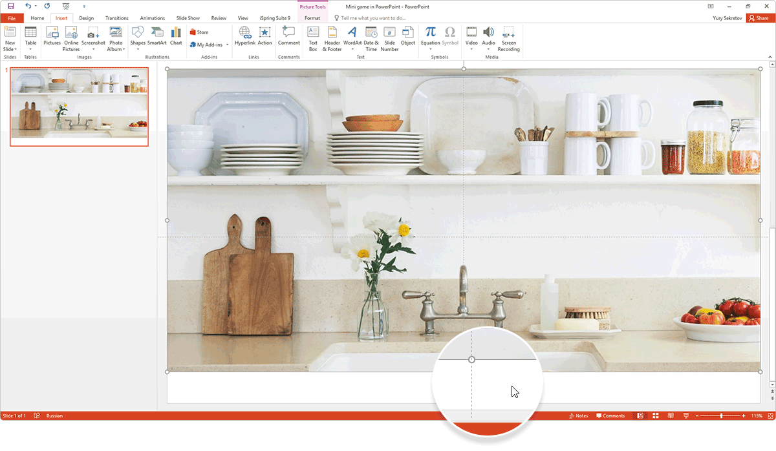The width and height of the screenshot is (776, 451).
Task: Click the Chart icon
Action: tap(176, 36)
